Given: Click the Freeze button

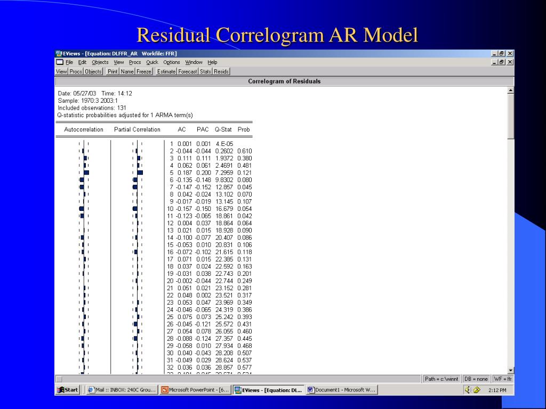Looking at the screenshot, I should tap(144, 71).
